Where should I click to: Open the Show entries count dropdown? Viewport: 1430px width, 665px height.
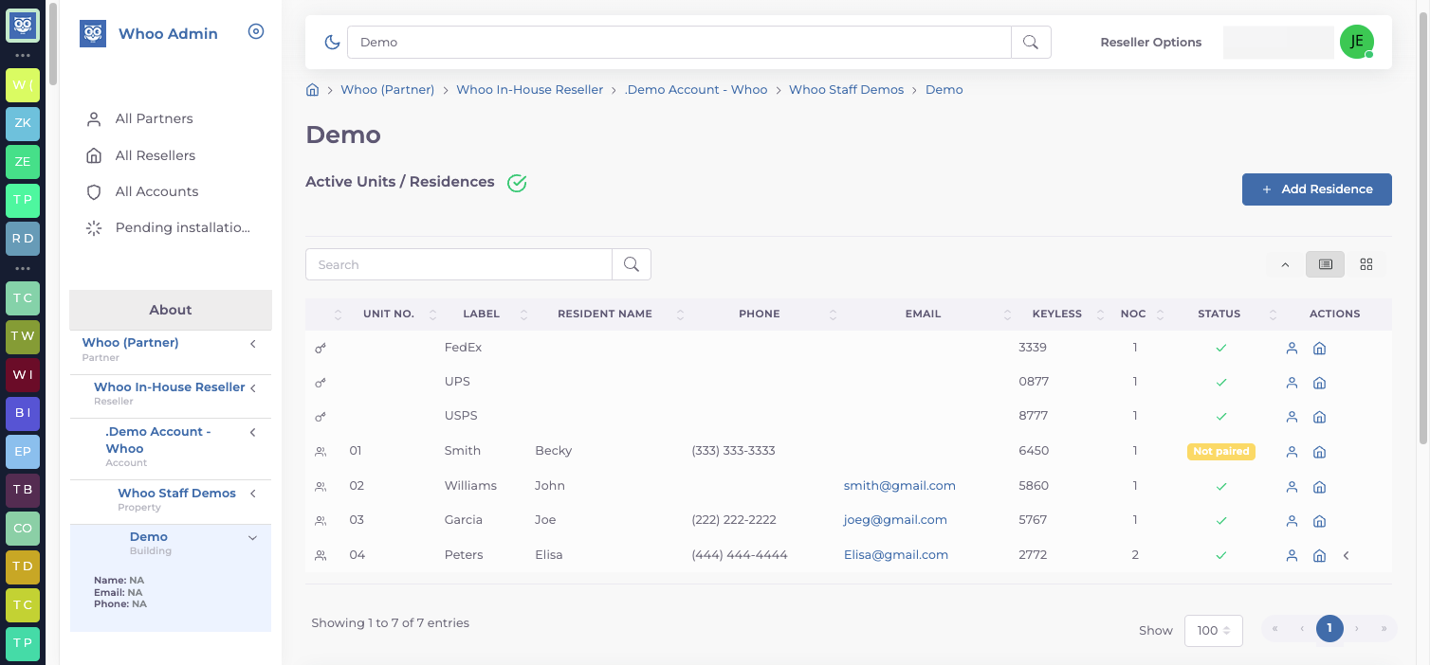1214,630
